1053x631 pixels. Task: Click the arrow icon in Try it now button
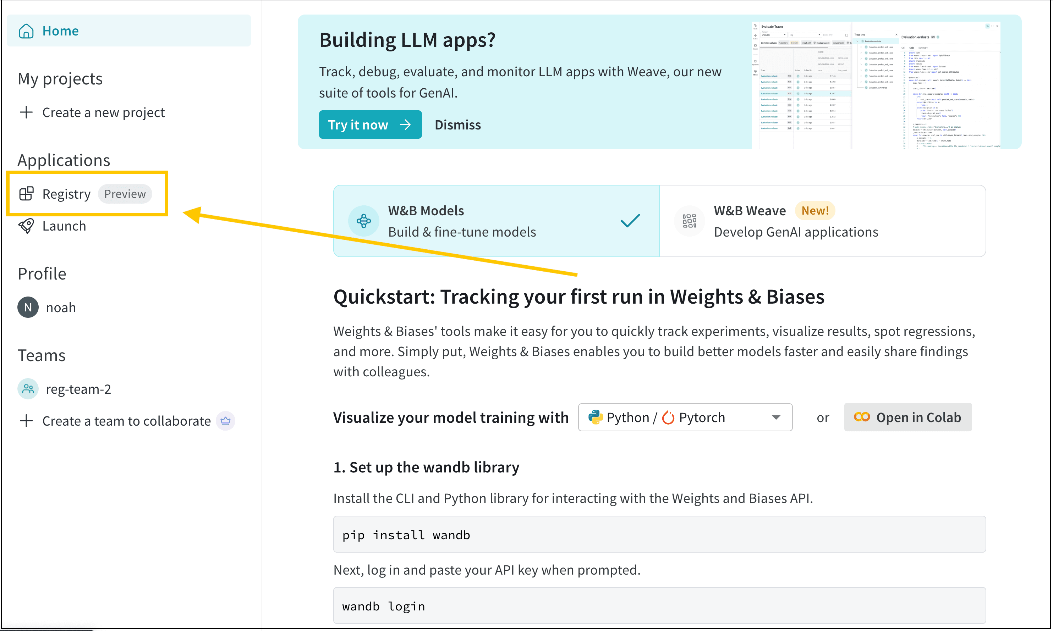405,124
